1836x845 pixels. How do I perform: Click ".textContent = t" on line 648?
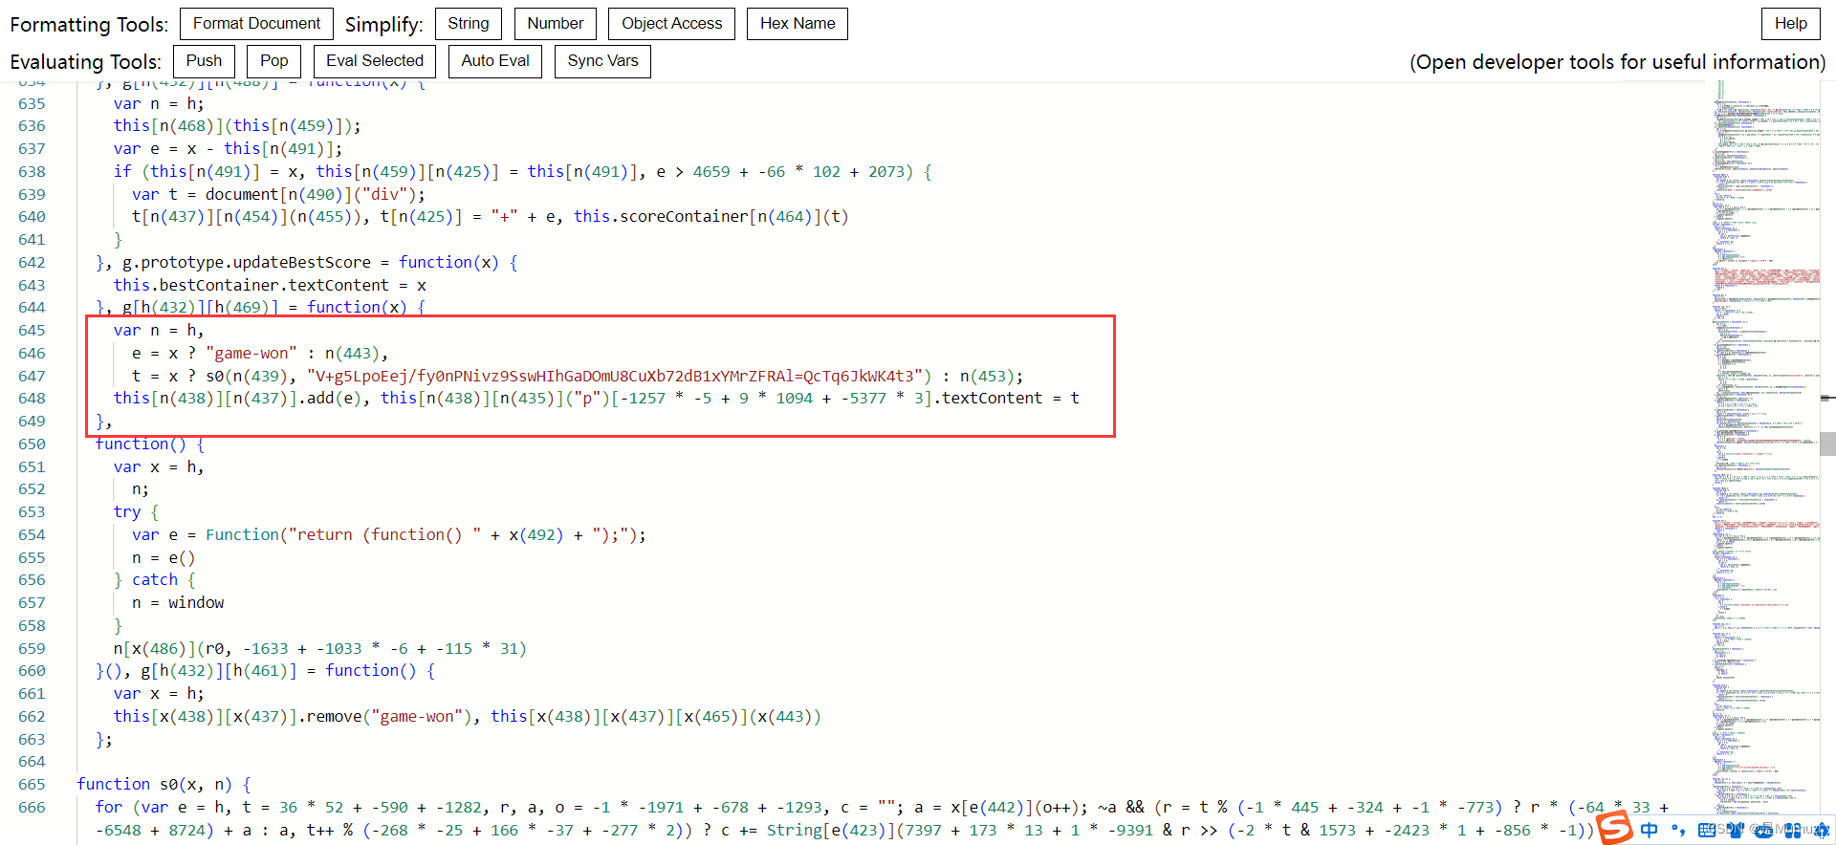(1007, 398)
